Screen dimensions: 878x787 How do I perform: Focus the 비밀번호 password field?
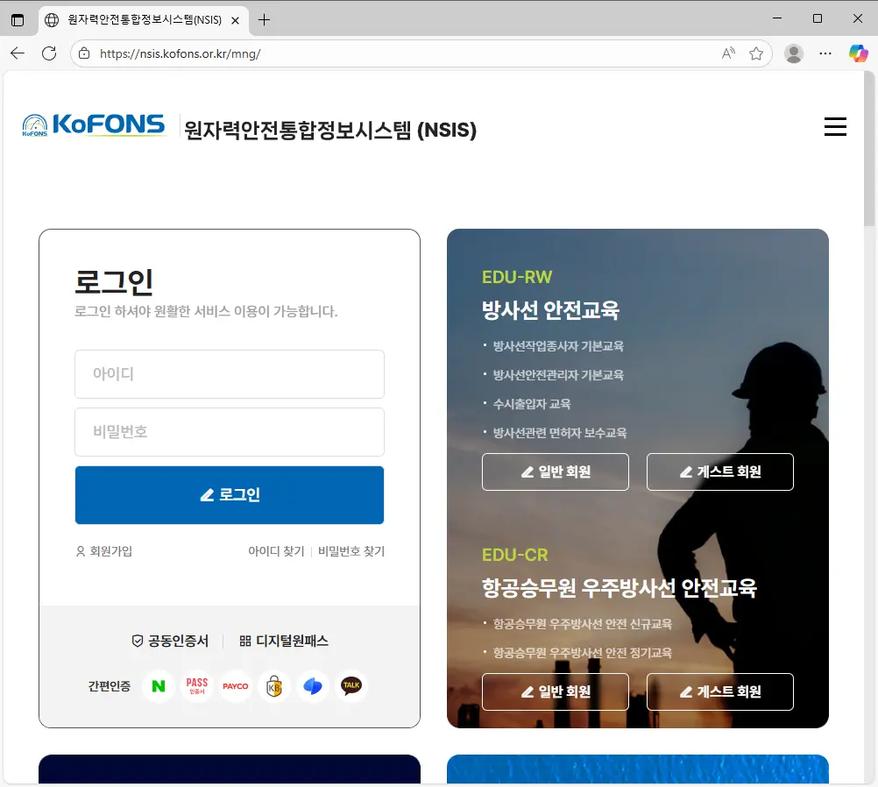coord(230,432)
